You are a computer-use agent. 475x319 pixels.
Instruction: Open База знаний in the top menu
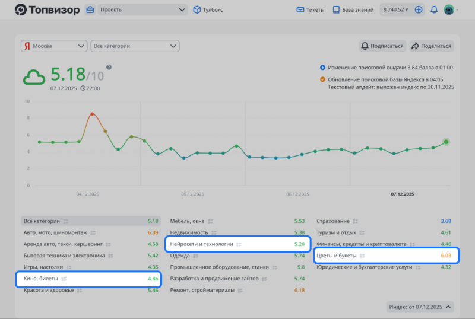pos(353,9)
